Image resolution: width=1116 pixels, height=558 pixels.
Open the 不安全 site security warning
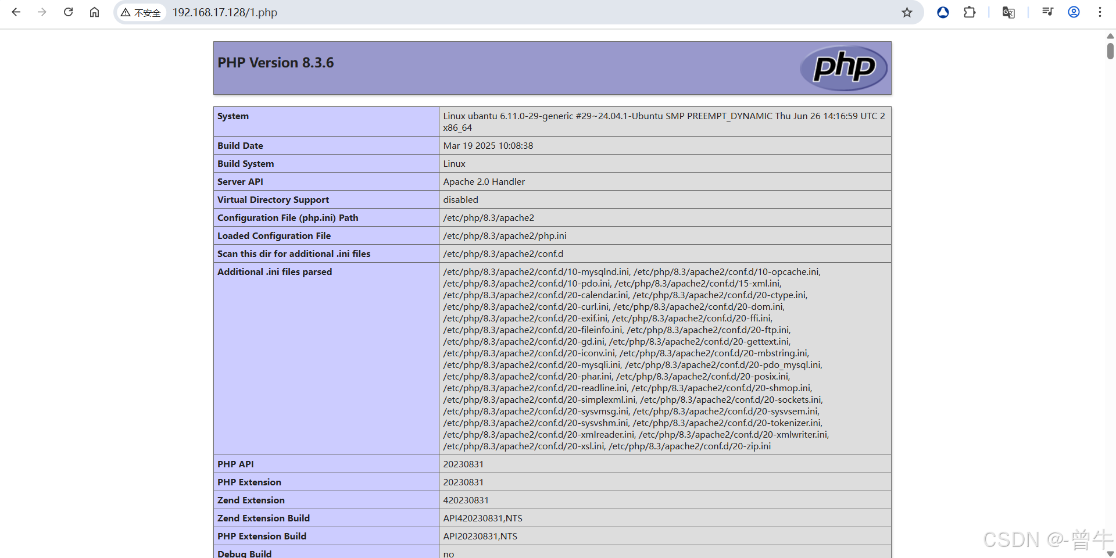click(141, 12)
